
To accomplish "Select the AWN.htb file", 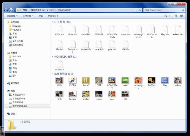I will pos(59,29).
